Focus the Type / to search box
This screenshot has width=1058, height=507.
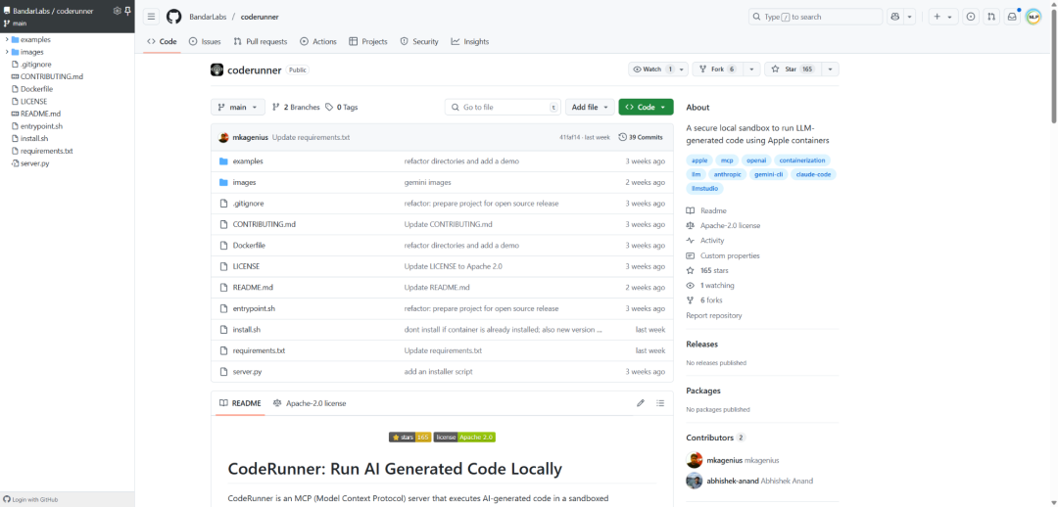click(815, 17)
